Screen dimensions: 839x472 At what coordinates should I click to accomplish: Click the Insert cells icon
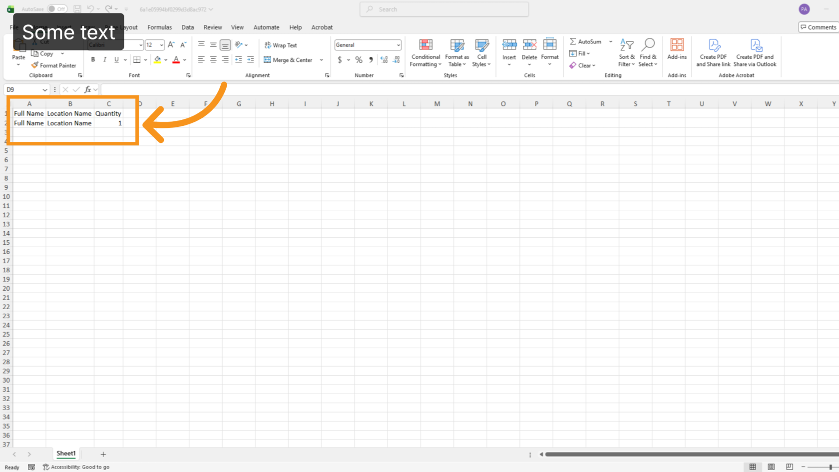coord(509,45)
